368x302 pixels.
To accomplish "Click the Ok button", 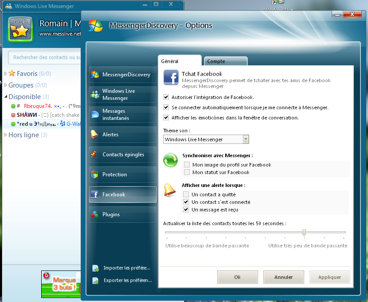I will click(x=238, y=277).
